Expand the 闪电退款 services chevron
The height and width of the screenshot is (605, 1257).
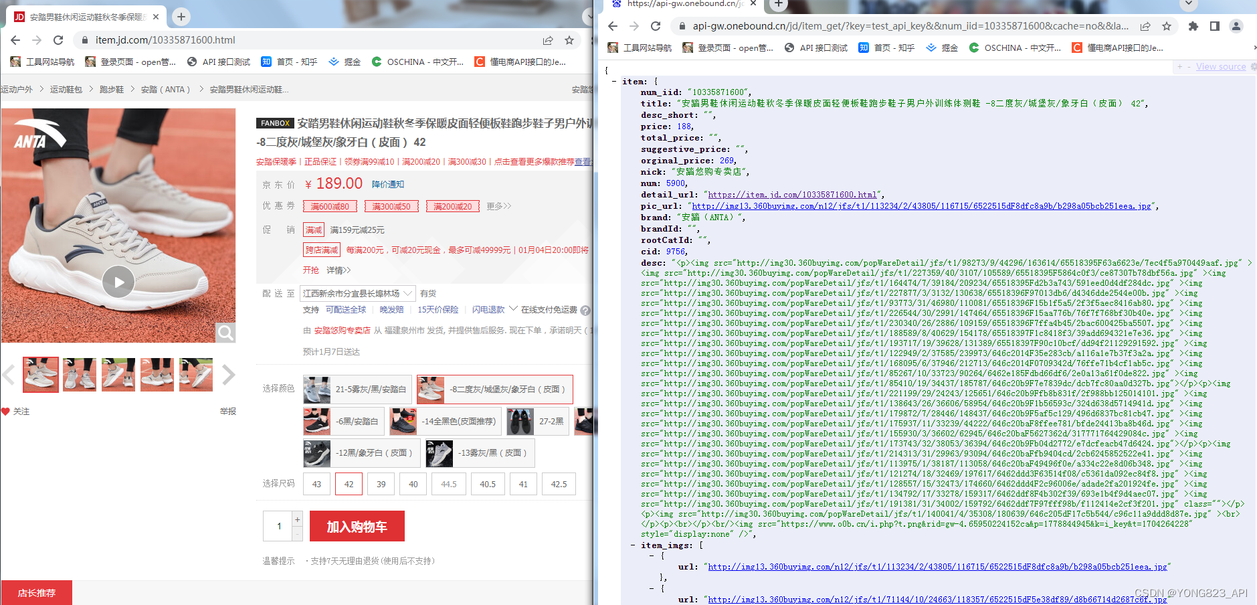pyautogui.click(x=513, y=309)
